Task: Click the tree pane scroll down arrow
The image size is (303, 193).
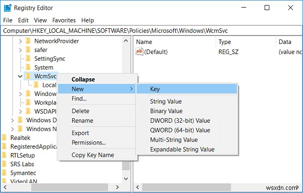Action: [x=126, y=178]
